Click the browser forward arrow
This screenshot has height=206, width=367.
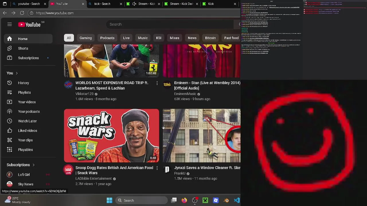click(x=13, y=13)
